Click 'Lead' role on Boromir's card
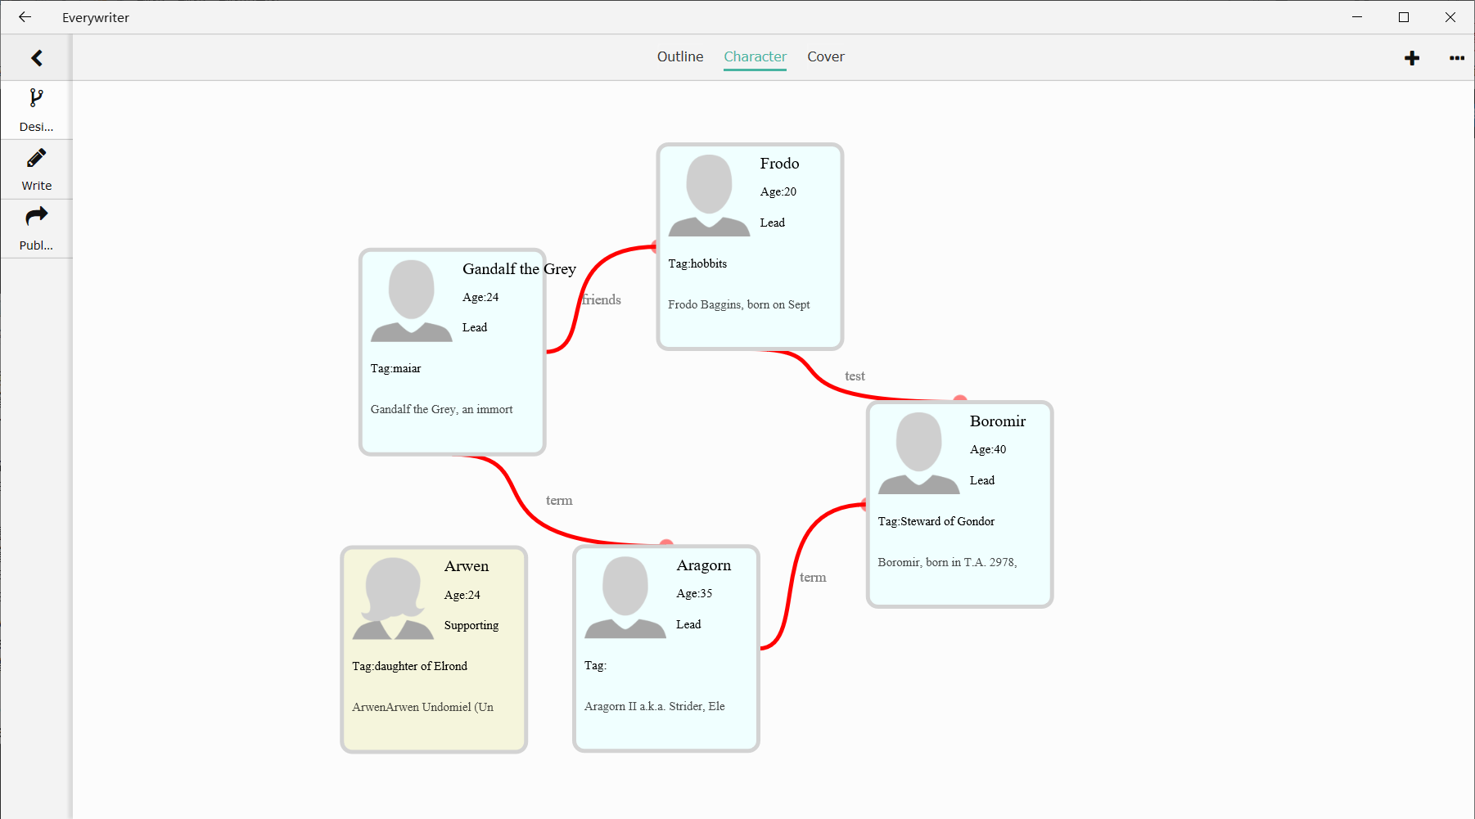This screenshot has height=819, width=1475. tap(982, 480)
